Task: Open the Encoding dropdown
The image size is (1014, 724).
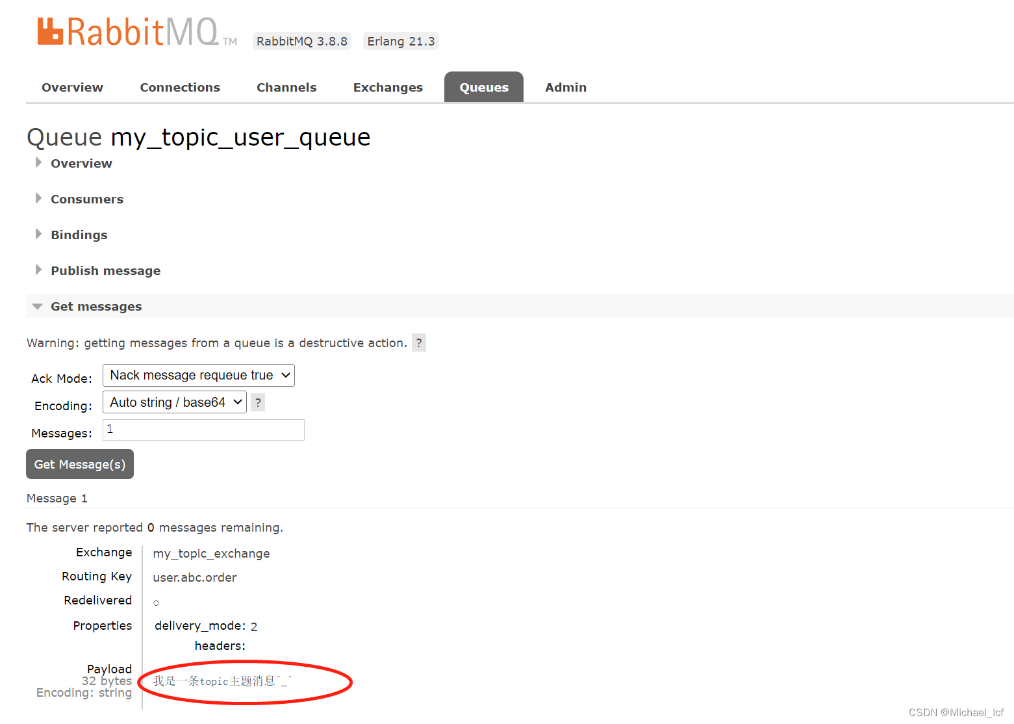Action: coord(175,402)
